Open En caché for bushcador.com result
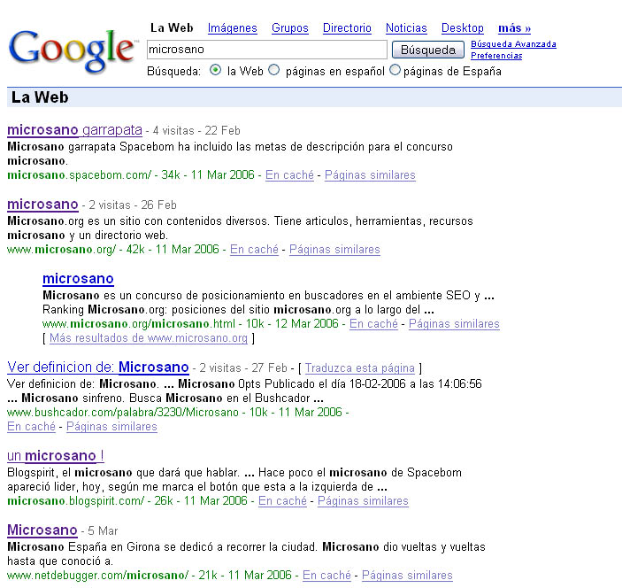The image size is (622, 588). click(x=31, y=427)
